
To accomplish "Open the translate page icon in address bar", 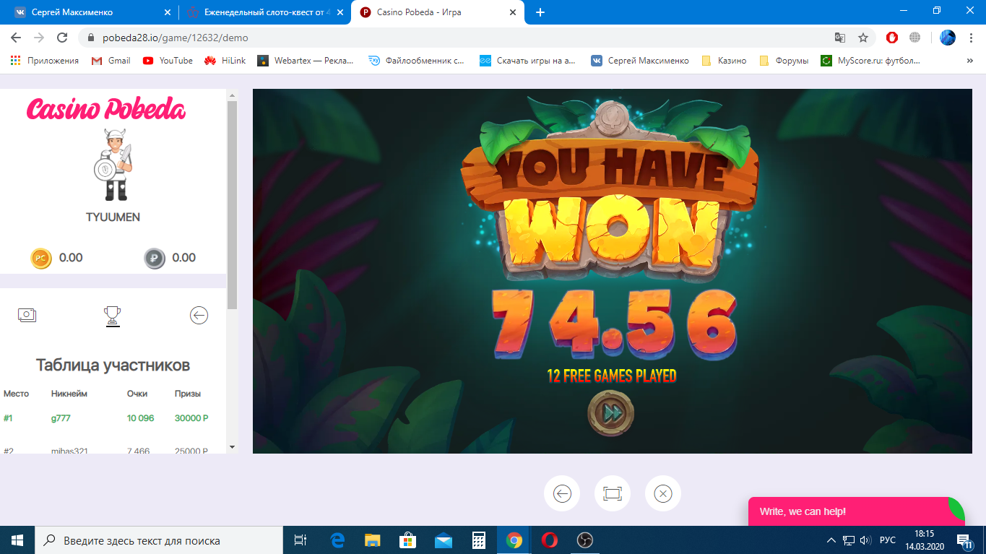I will pos(839,38).
